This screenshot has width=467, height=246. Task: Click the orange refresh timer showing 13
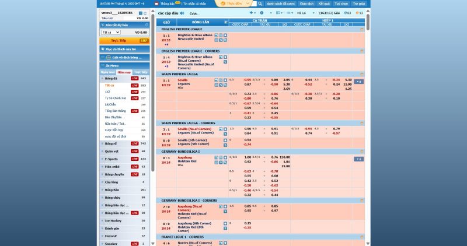tap(360, 13)
